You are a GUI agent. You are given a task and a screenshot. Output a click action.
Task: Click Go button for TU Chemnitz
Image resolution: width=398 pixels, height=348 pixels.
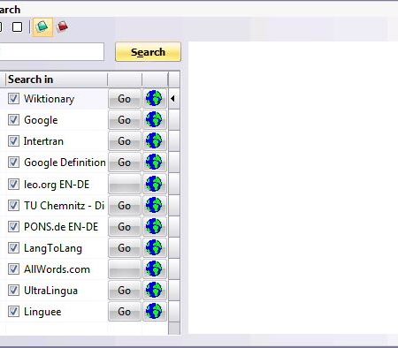(x=125, y=206)
